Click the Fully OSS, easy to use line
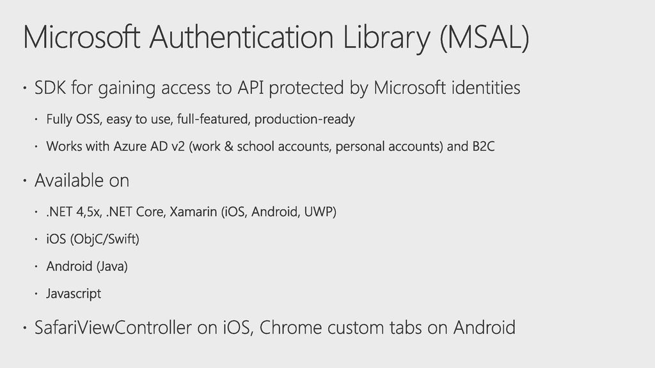This screenshot has width=655, height=368. pos(200,119)
